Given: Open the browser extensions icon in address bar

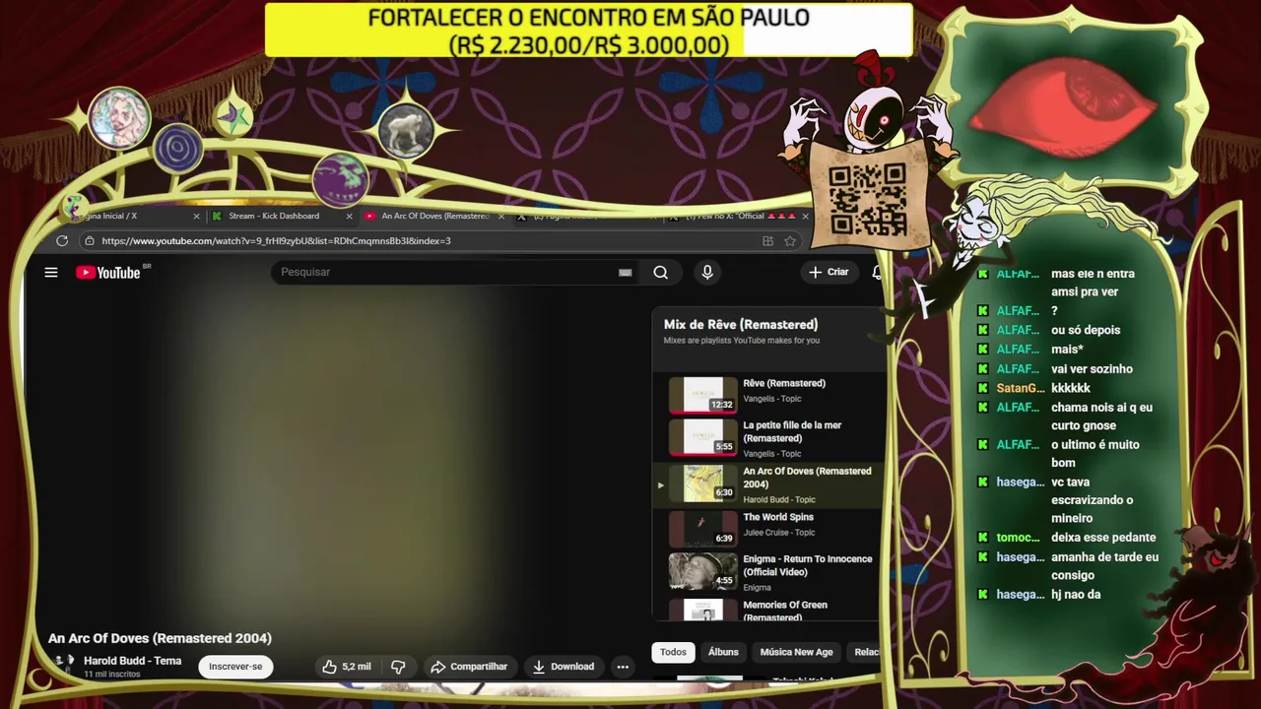Looking at the screenshot, I should [x=768, y=240].
